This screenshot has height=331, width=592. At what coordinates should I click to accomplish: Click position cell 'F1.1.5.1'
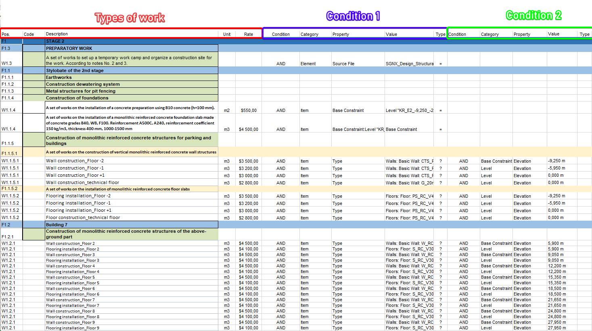(11, 152)
